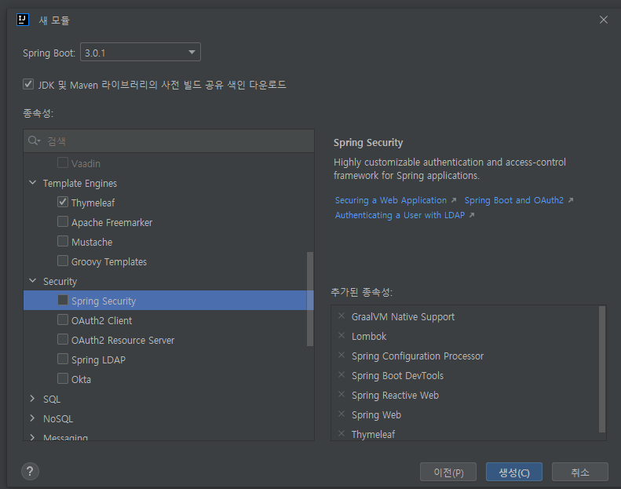This screenshot has height=489, width=621.
Task: Expand the NoSQL category
Action: click(x=33, y=418)
